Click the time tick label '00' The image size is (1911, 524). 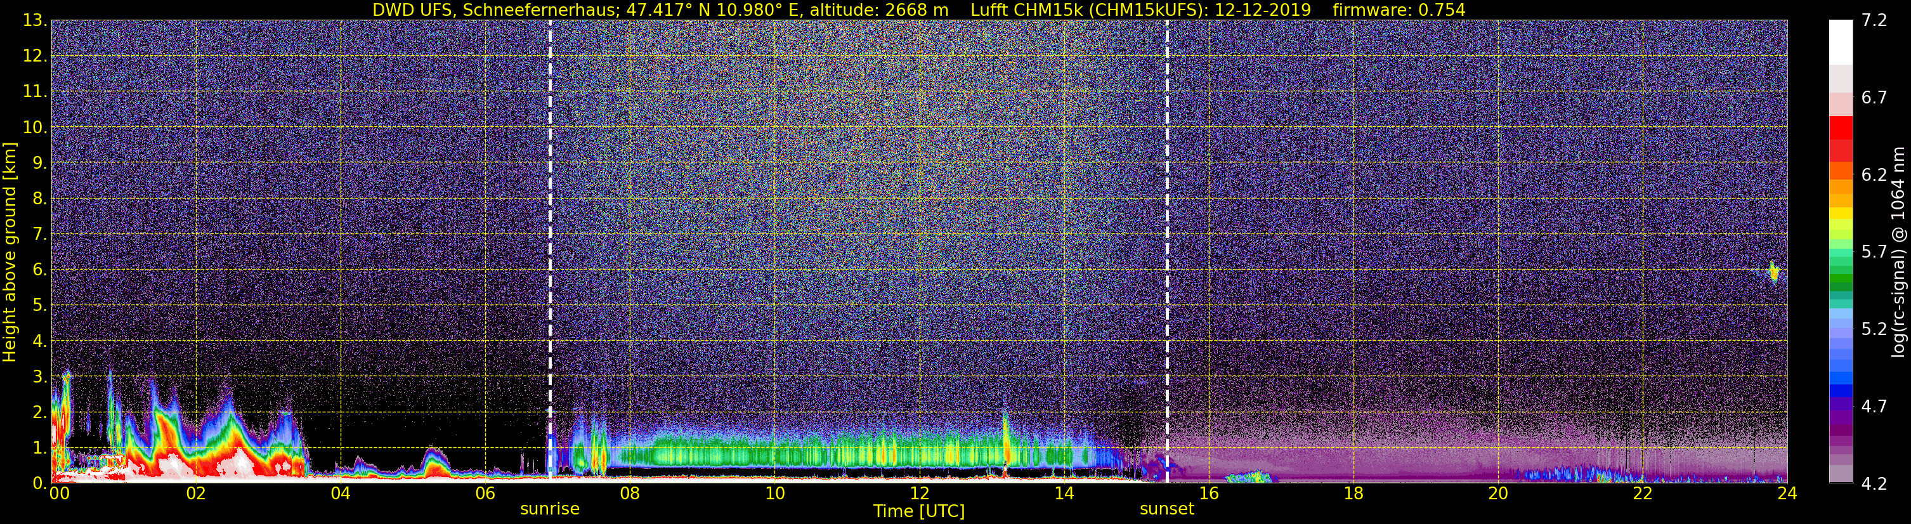(58, 493)
